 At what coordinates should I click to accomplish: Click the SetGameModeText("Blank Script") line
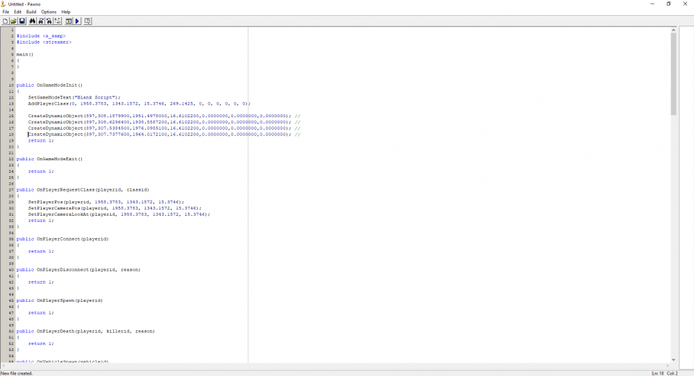click(74, 97)
